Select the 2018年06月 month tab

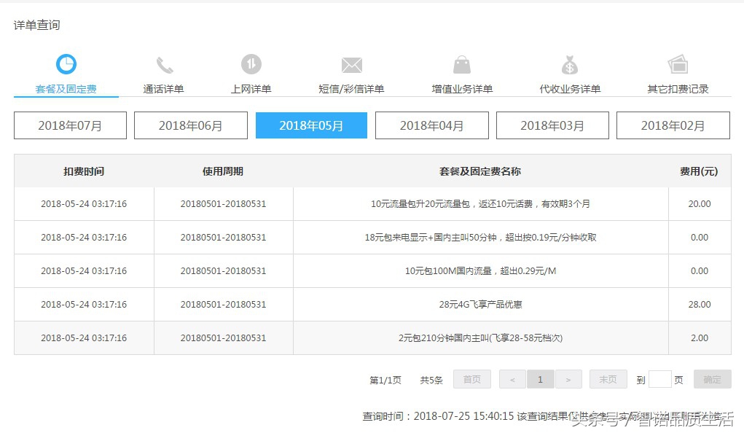coord(190,125)
